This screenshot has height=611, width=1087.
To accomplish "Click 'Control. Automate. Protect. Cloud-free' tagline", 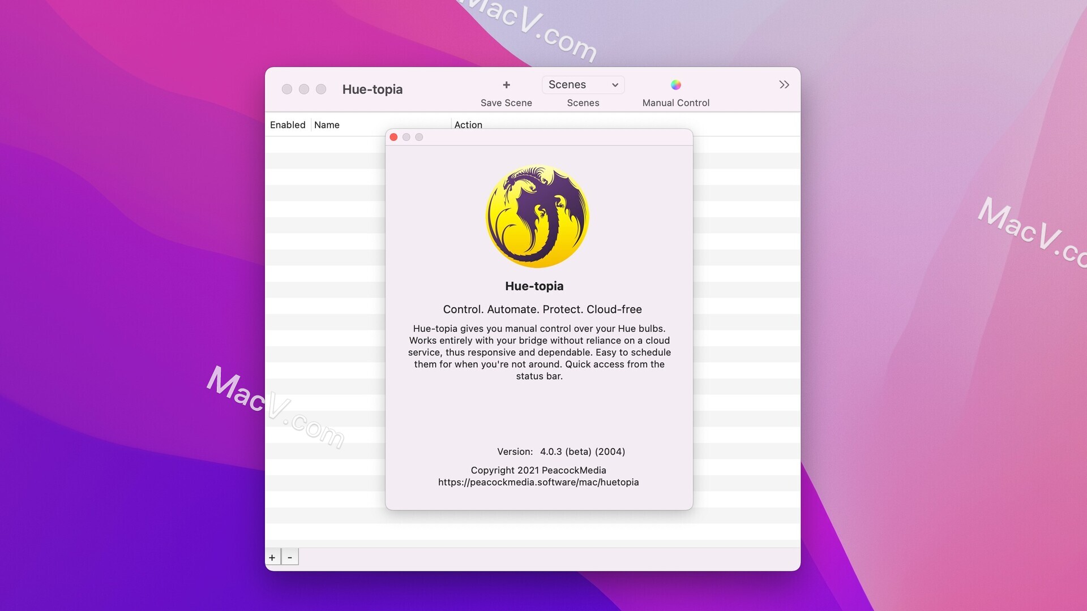I will [x=542, y=309].
